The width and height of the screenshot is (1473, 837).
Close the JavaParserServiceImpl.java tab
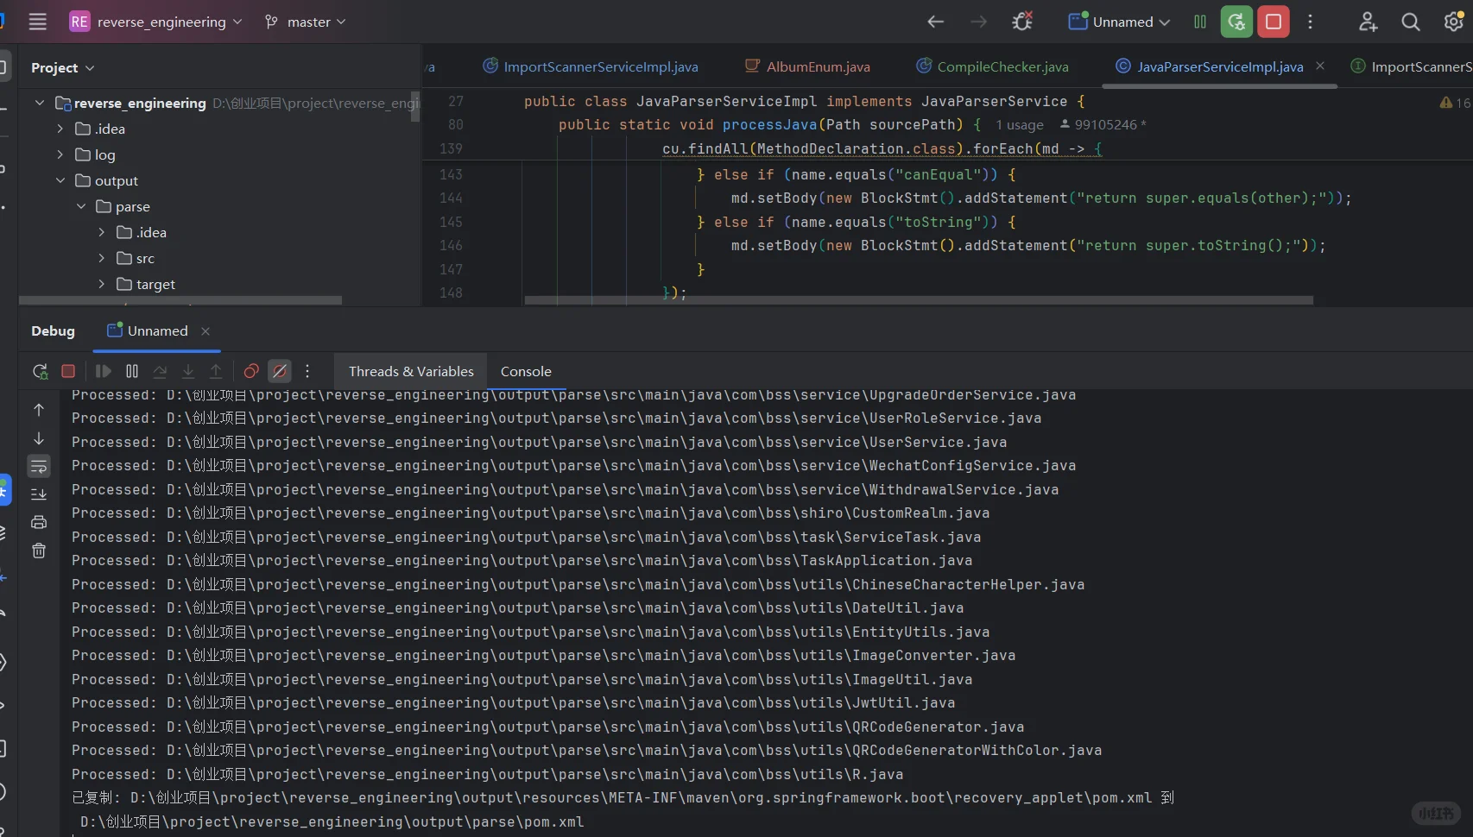coord(1319,66)
